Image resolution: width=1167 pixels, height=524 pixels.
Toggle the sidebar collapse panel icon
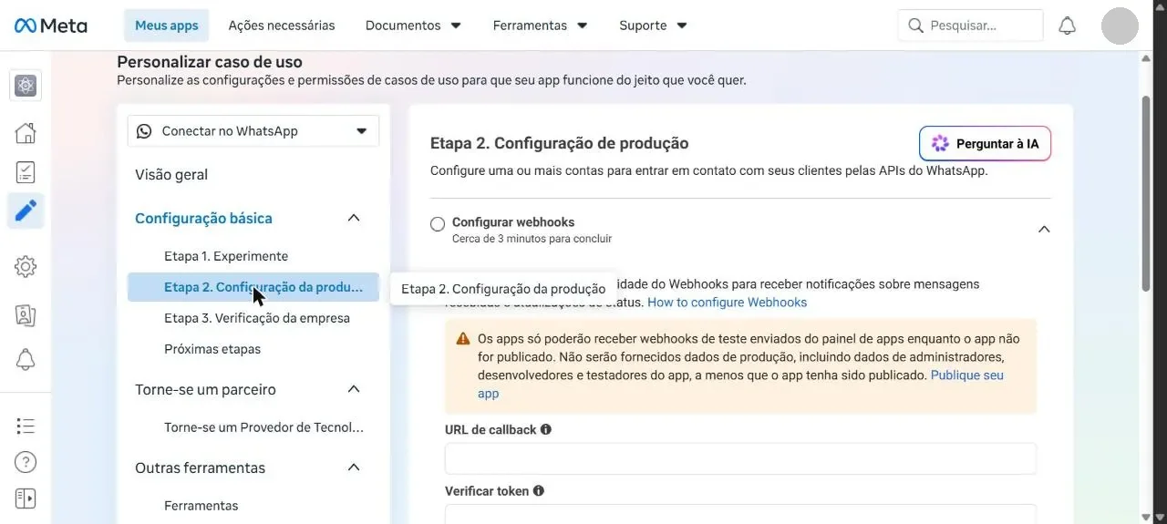[x=26, y=498]
